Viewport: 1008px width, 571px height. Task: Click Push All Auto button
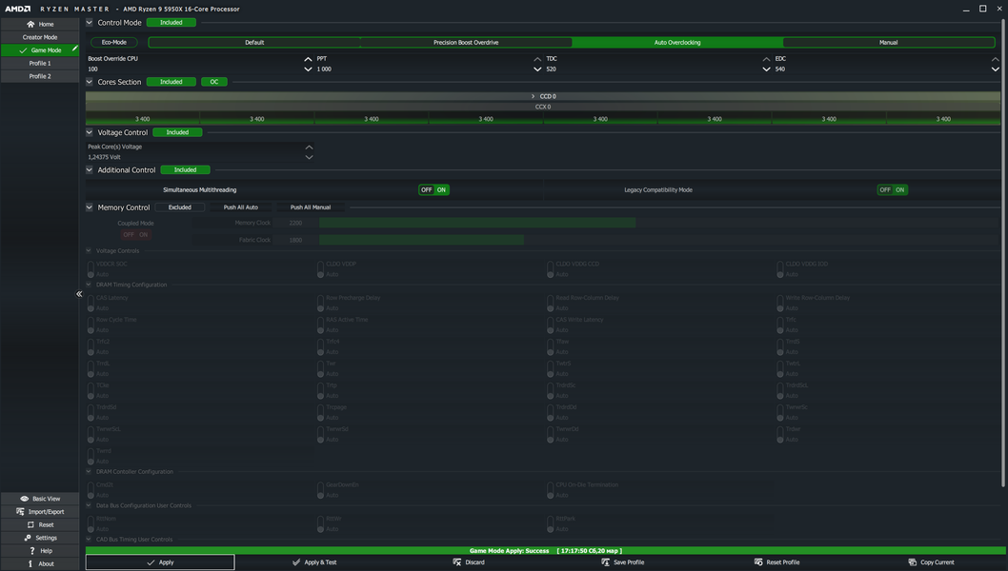pos(240,207)
